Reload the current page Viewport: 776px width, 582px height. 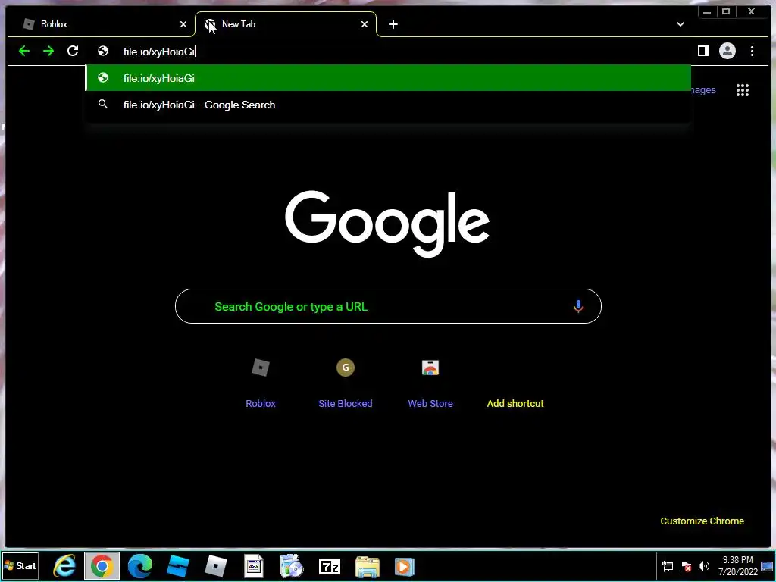click(x=73, y=51)
